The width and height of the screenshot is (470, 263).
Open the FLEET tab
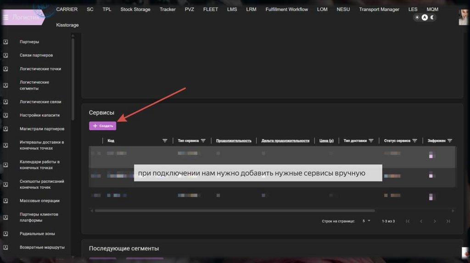(x=210, y=9)
